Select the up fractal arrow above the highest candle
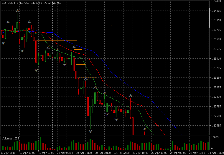The height and width of the screenshot is (155, 224). pyautogui.click(x=17, y=11)
